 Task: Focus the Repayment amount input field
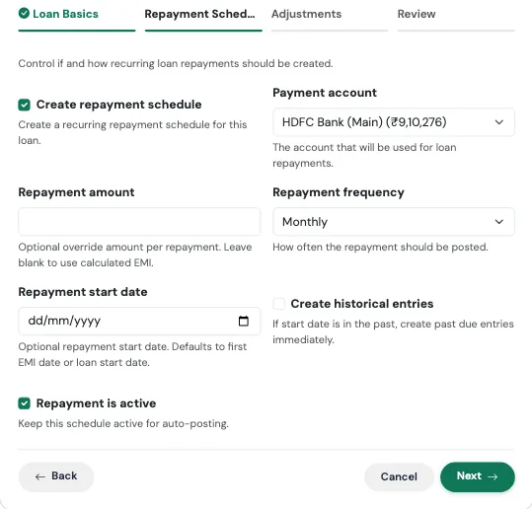tap(139, 222)
